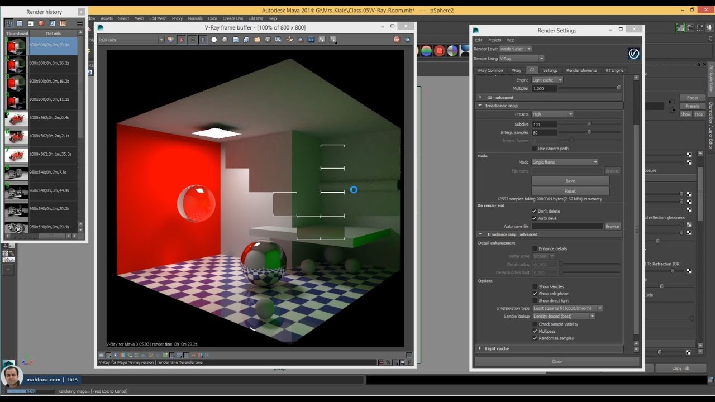Viewport: 715px width, 402px height.
Task: Toggle the Randomize samples checkbox
Action: pos(535,338)
